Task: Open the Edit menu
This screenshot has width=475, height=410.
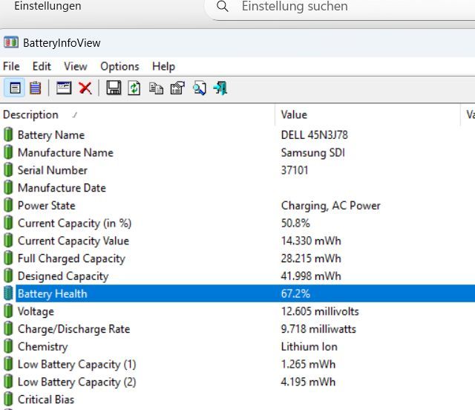Action: click(42, 66)
